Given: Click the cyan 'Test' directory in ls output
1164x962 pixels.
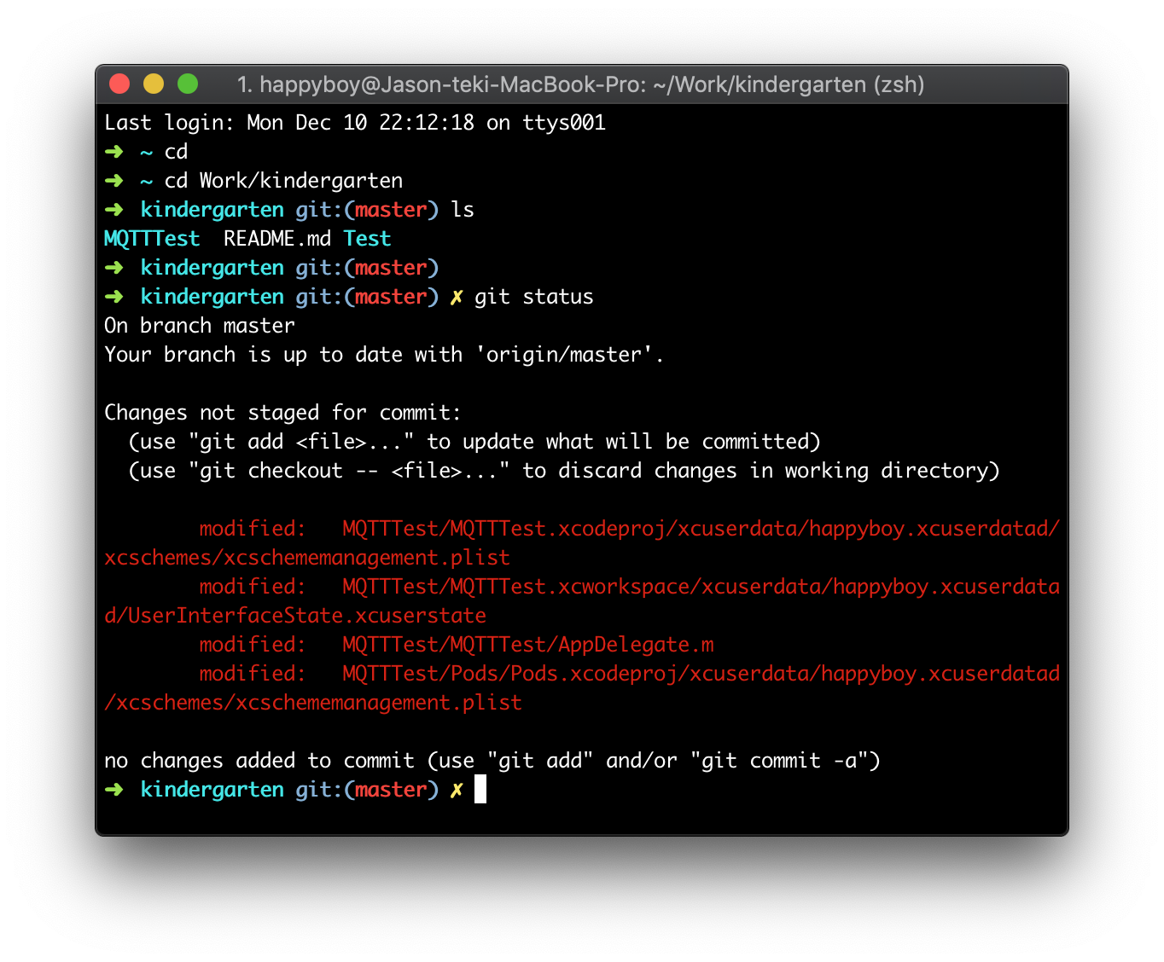Looking at the screenshot, I should pos(367,239).
